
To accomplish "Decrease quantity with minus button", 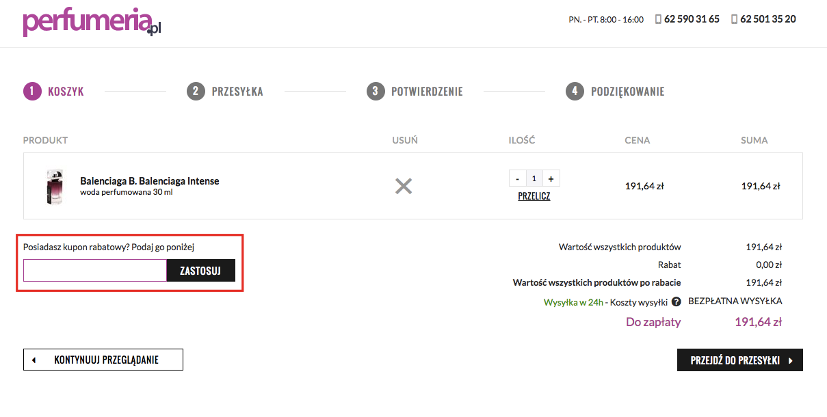I will click(x=517, y=179).
